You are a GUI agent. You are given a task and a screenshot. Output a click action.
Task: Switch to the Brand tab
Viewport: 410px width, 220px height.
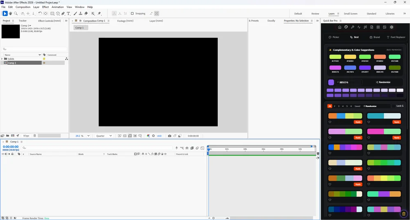374,37
